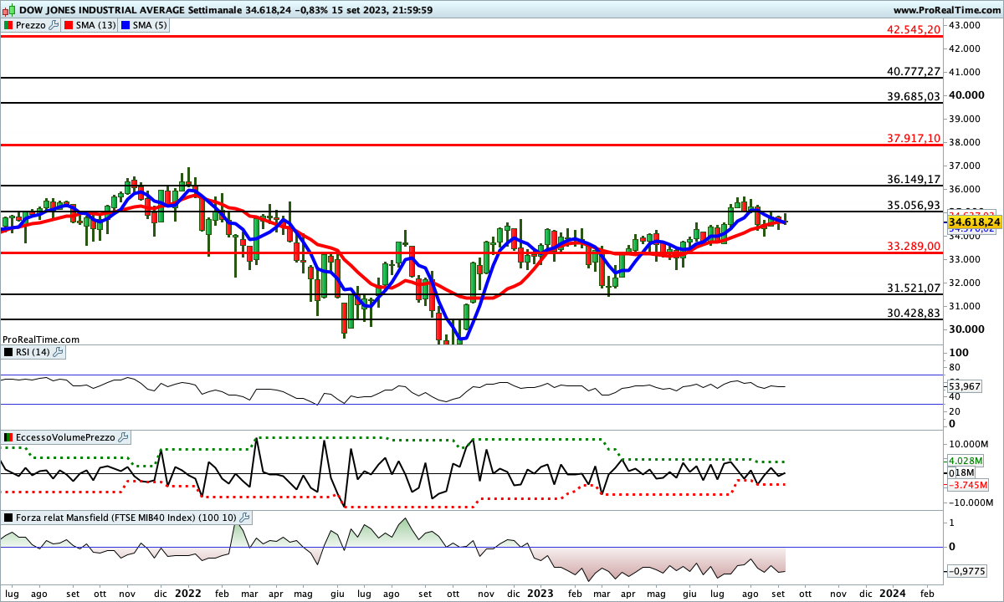Click the 30.000 price axis label
The image size is (1004, 602).
tap(966, 329)
